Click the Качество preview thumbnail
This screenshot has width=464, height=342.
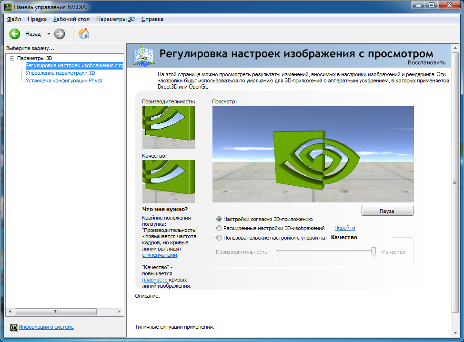(x=168, y=181)
